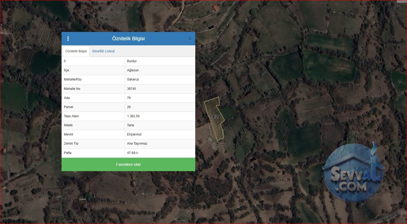Click the Ada value 79
This screenshot has width=407, height=224.
[129, 98]
